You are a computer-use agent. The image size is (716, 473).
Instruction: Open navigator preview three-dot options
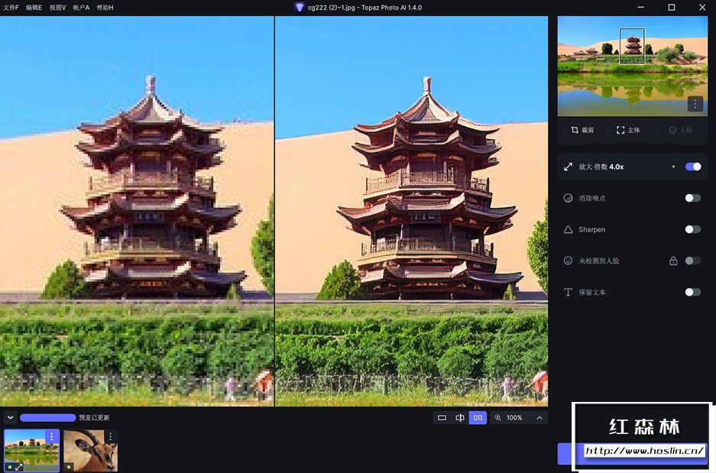click(695, 104)
